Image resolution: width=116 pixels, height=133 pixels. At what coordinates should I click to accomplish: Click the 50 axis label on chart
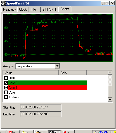pyautogui.click(x=6, y=28)
